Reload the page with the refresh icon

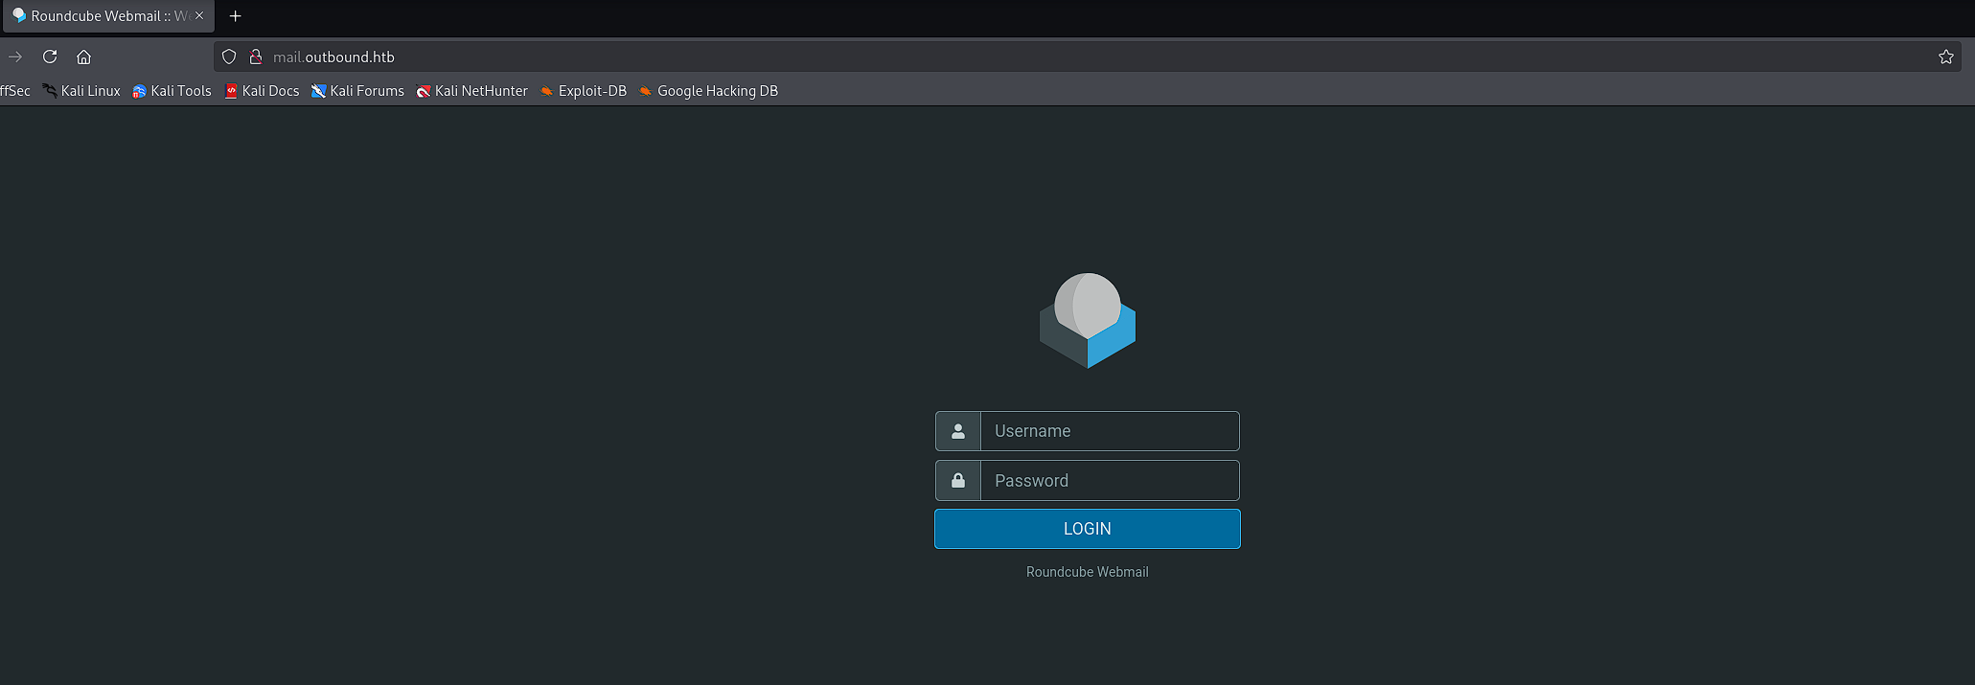[x=50, y=57]
